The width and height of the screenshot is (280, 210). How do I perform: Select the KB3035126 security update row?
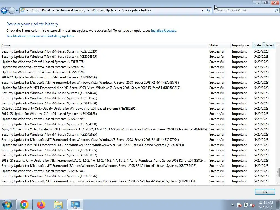[x=138, y=176]
